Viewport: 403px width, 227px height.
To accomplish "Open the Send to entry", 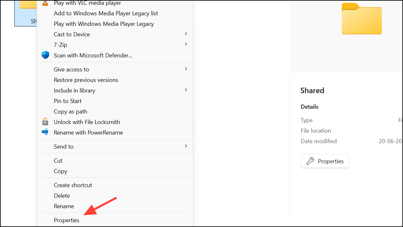I will pyautogui.click(x=115, y=147).
